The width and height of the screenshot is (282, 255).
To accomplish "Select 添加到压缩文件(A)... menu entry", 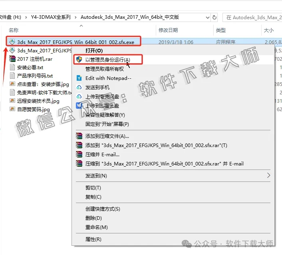I will (x=107, y=136).
